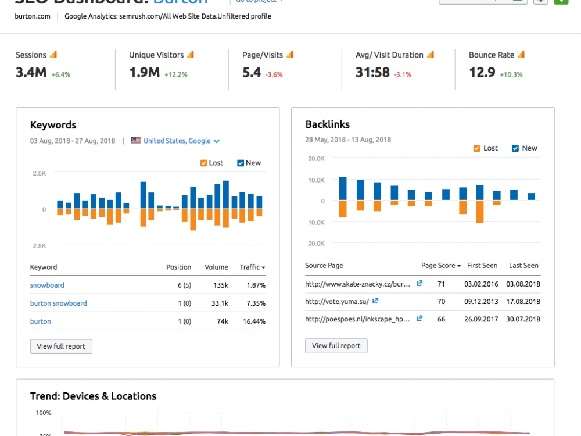Open the poespoes.nl inkscape source link

(357, 319)
